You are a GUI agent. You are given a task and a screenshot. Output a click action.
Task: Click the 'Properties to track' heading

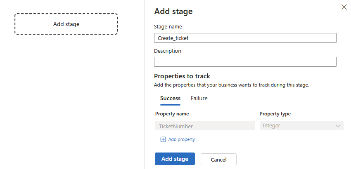pos(182,76)
